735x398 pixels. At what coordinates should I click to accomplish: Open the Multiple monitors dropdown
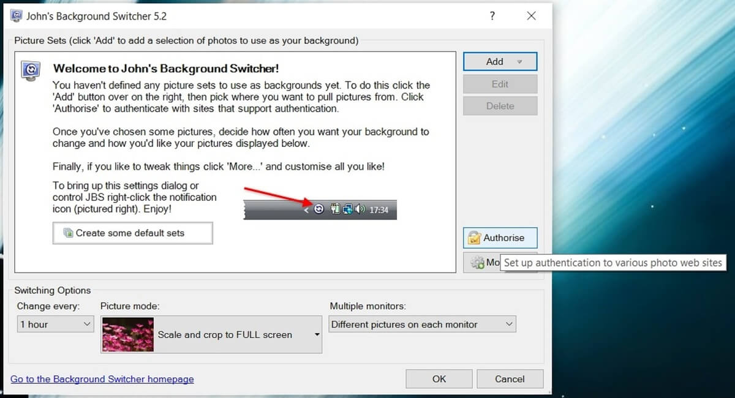click(x=423, y=325)
